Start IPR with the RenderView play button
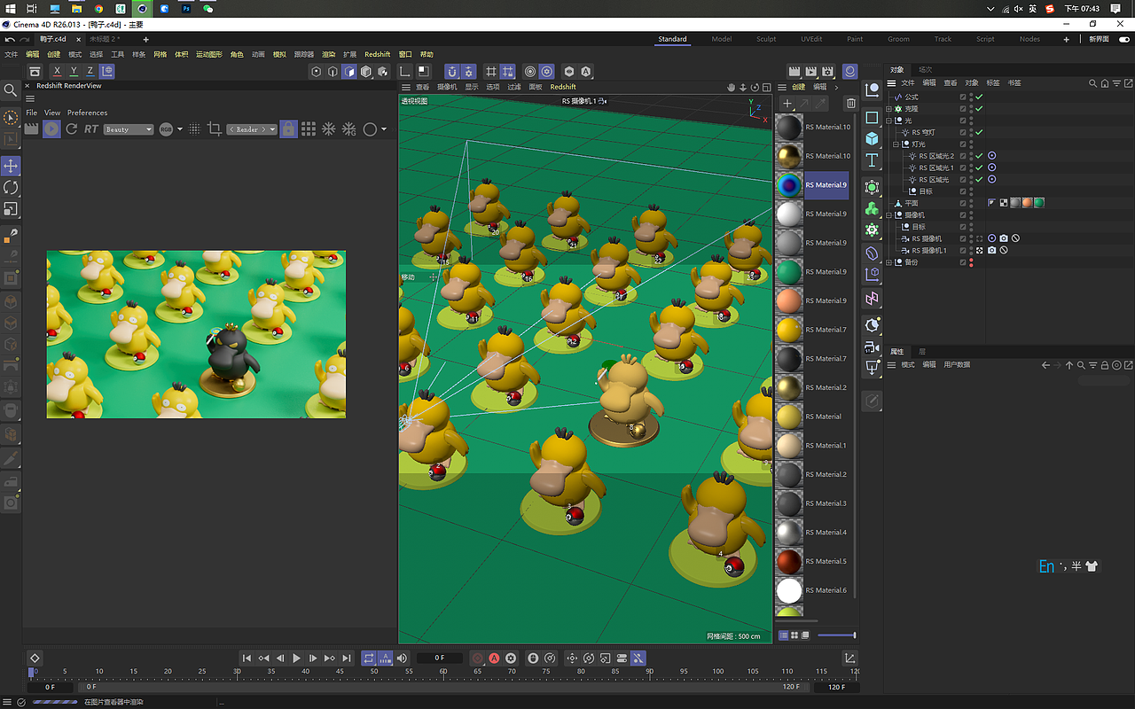Viewport: 1135px width, 709px height. pos(51,129)
